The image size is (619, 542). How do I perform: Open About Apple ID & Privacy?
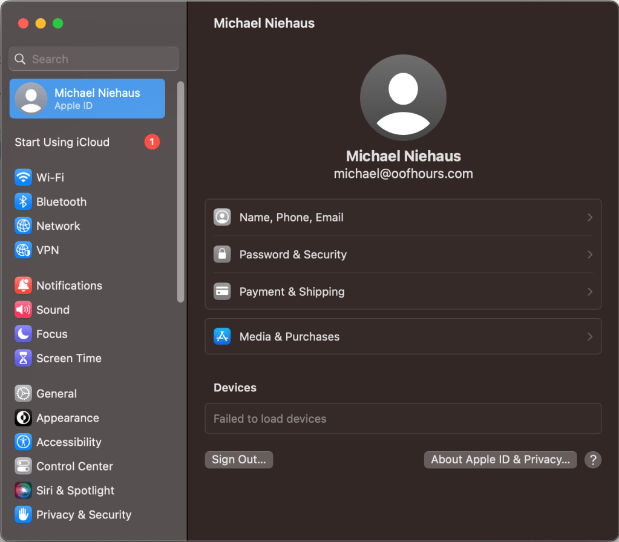500,460
